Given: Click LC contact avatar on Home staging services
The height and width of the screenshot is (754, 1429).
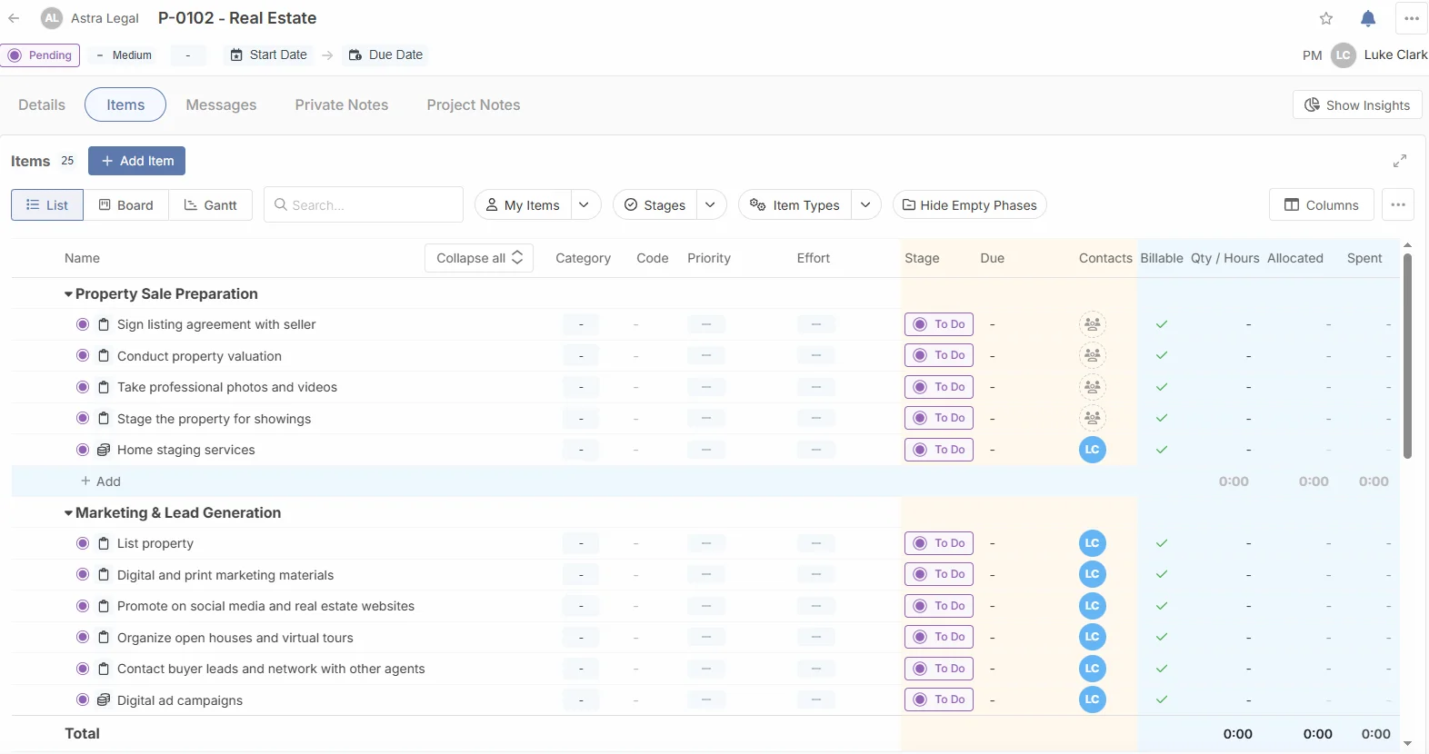Looking at the screenshot, I should tap(1093, 450).
